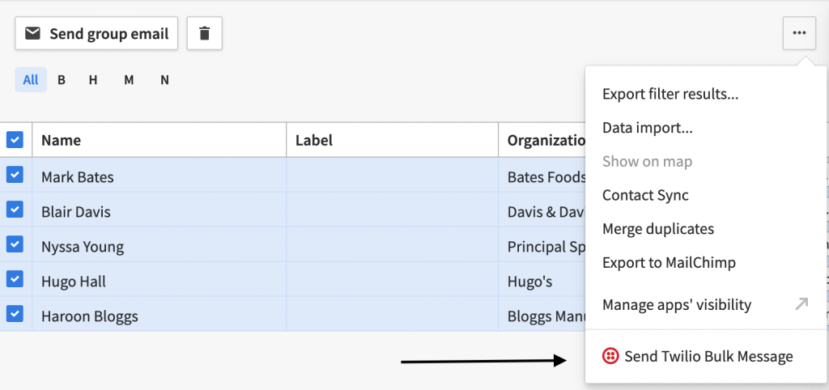Click the external arrow beside Manage apps' visibility
The height and width of the screenshot is (390, 829).
[x=801, y=304]
